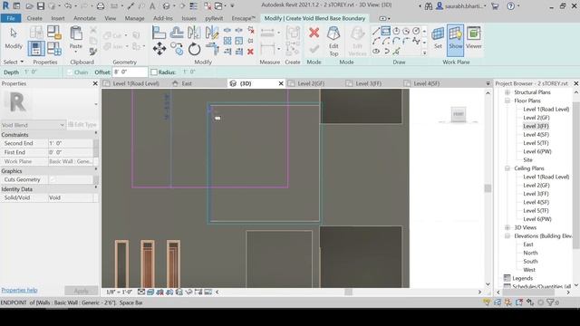Select the Ellipse draw tool
The height and width of the screenshot is (326, 580).
[x=376, y=52]
